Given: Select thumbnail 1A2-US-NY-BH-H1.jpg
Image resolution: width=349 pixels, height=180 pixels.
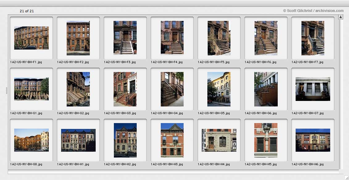Looking at the screenshot, I should coord(78,140).
